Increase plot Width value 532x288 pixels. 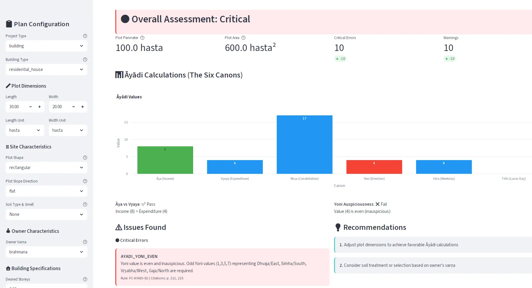[x=83, y=107]
